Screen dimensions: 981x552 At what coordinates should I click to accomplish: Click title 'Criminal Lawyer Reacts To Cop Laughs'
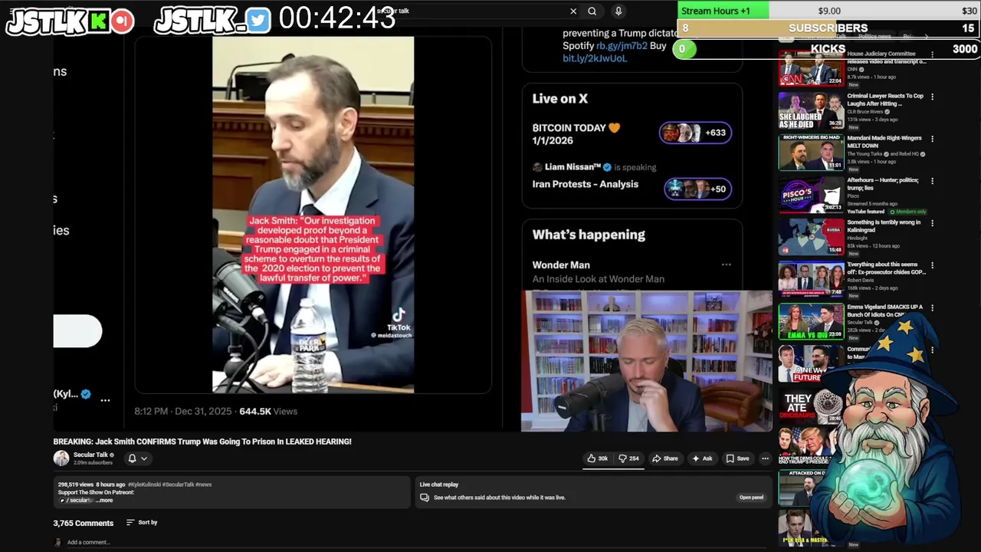[885, 100]
